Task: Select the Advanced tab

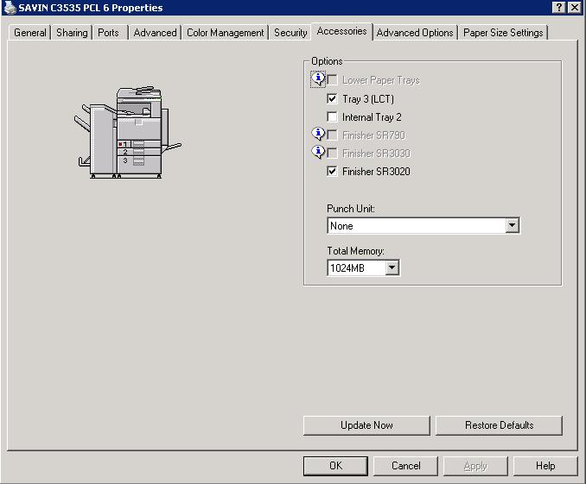Action: (x=155, y=33)
